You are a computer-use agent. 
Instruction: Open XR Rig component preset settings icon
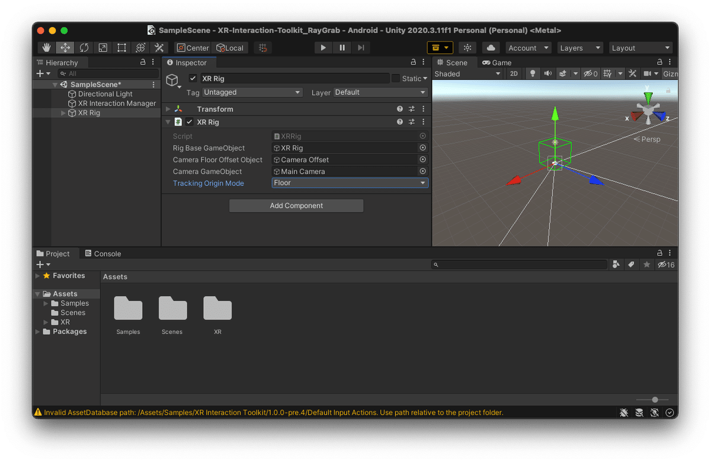(x=412, y=122)
